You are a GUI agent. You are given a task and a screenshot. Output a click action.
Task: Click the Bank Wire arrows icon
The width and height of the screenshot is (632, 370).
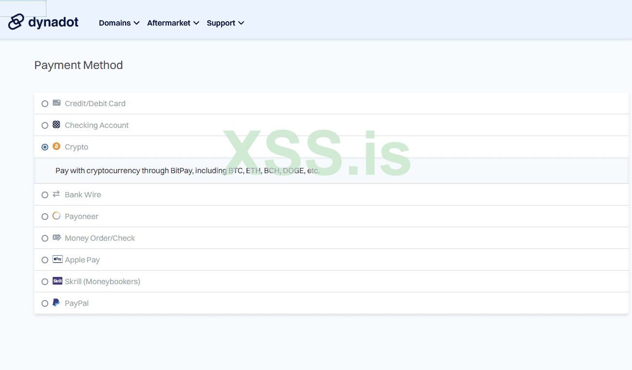pos(56,194)
